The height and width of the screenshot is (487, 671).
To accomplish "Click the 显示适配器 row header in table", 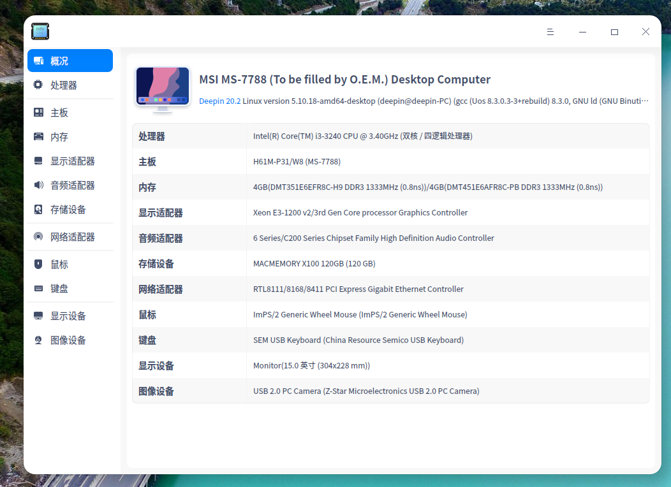I will (161, 213).
